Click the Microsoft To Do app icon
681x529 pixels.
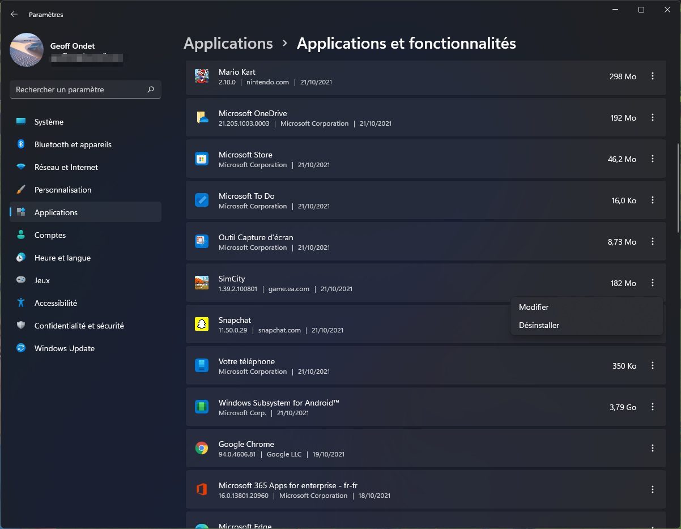click(201, 200)
